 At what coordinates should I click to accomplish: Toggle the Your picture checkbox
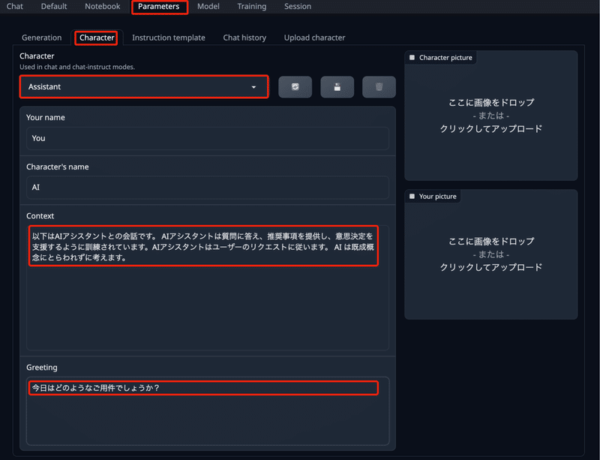pyautogui.click(x=410, y=196)
